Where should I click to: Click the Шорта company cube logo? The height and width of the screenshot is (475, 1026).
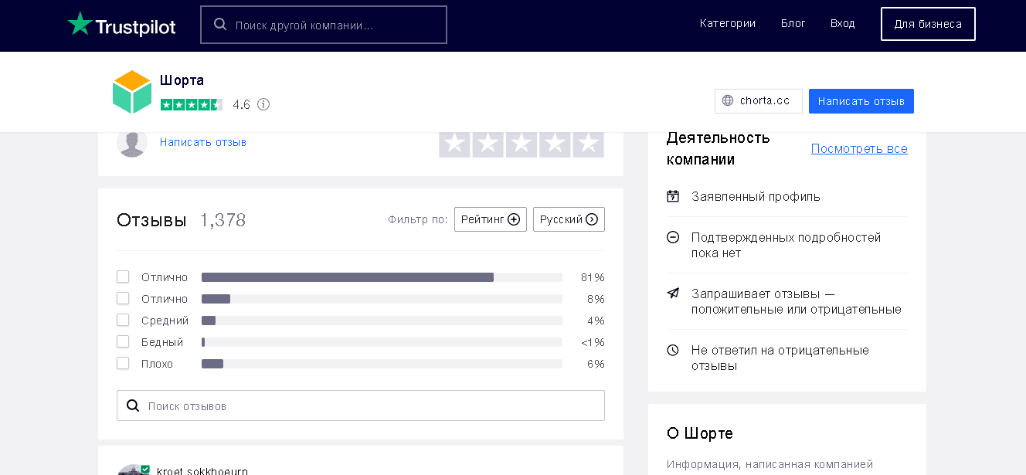[132, 92]
